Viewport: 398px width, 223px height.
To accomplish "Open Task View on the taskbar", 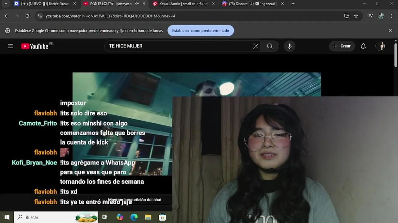I will [x=105, y=217].
